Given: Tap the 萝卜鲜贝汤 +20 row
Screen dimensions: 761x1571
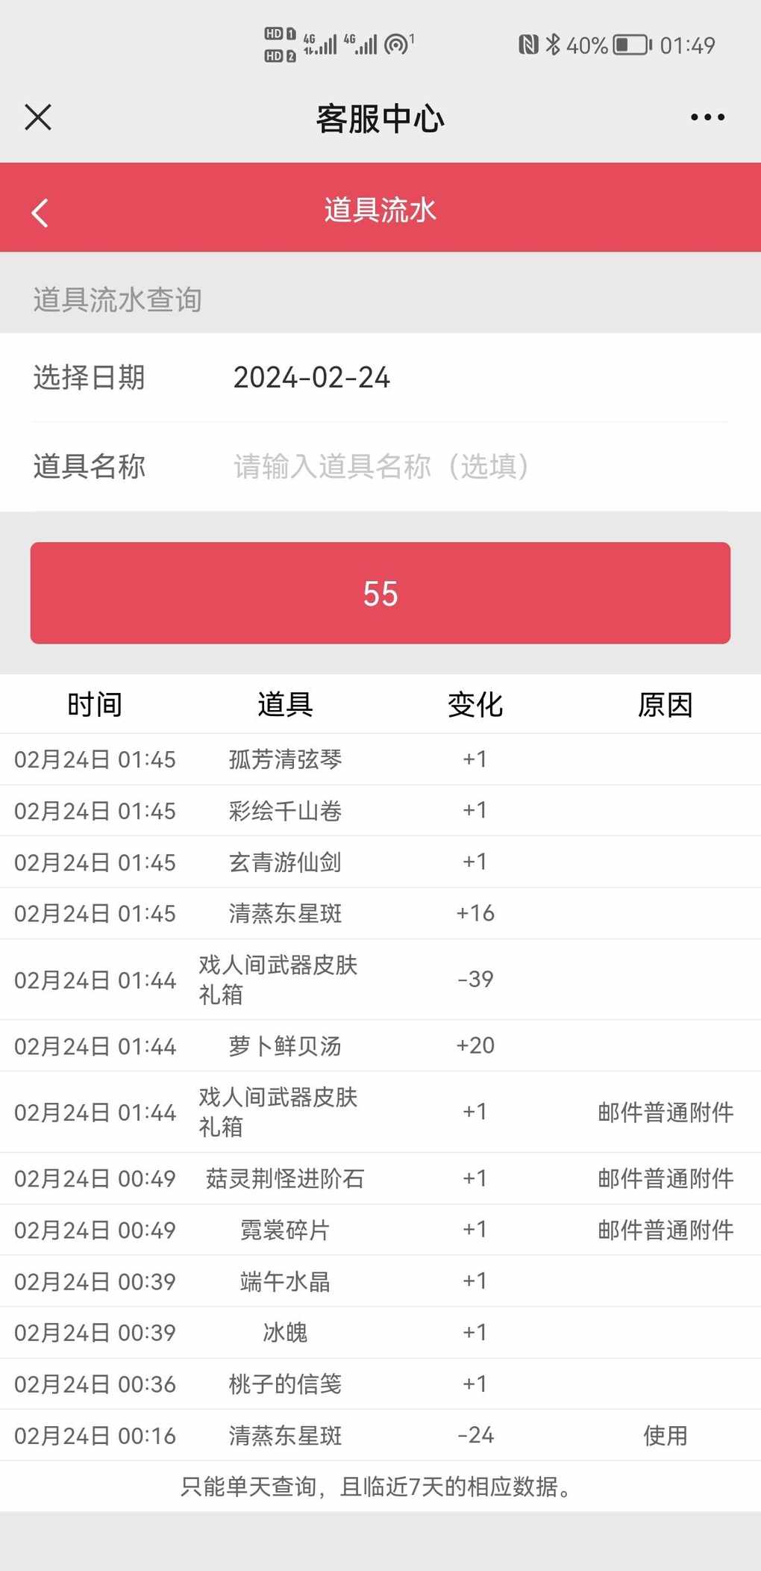Looking at the screenshot, I should pos(380,1045).
